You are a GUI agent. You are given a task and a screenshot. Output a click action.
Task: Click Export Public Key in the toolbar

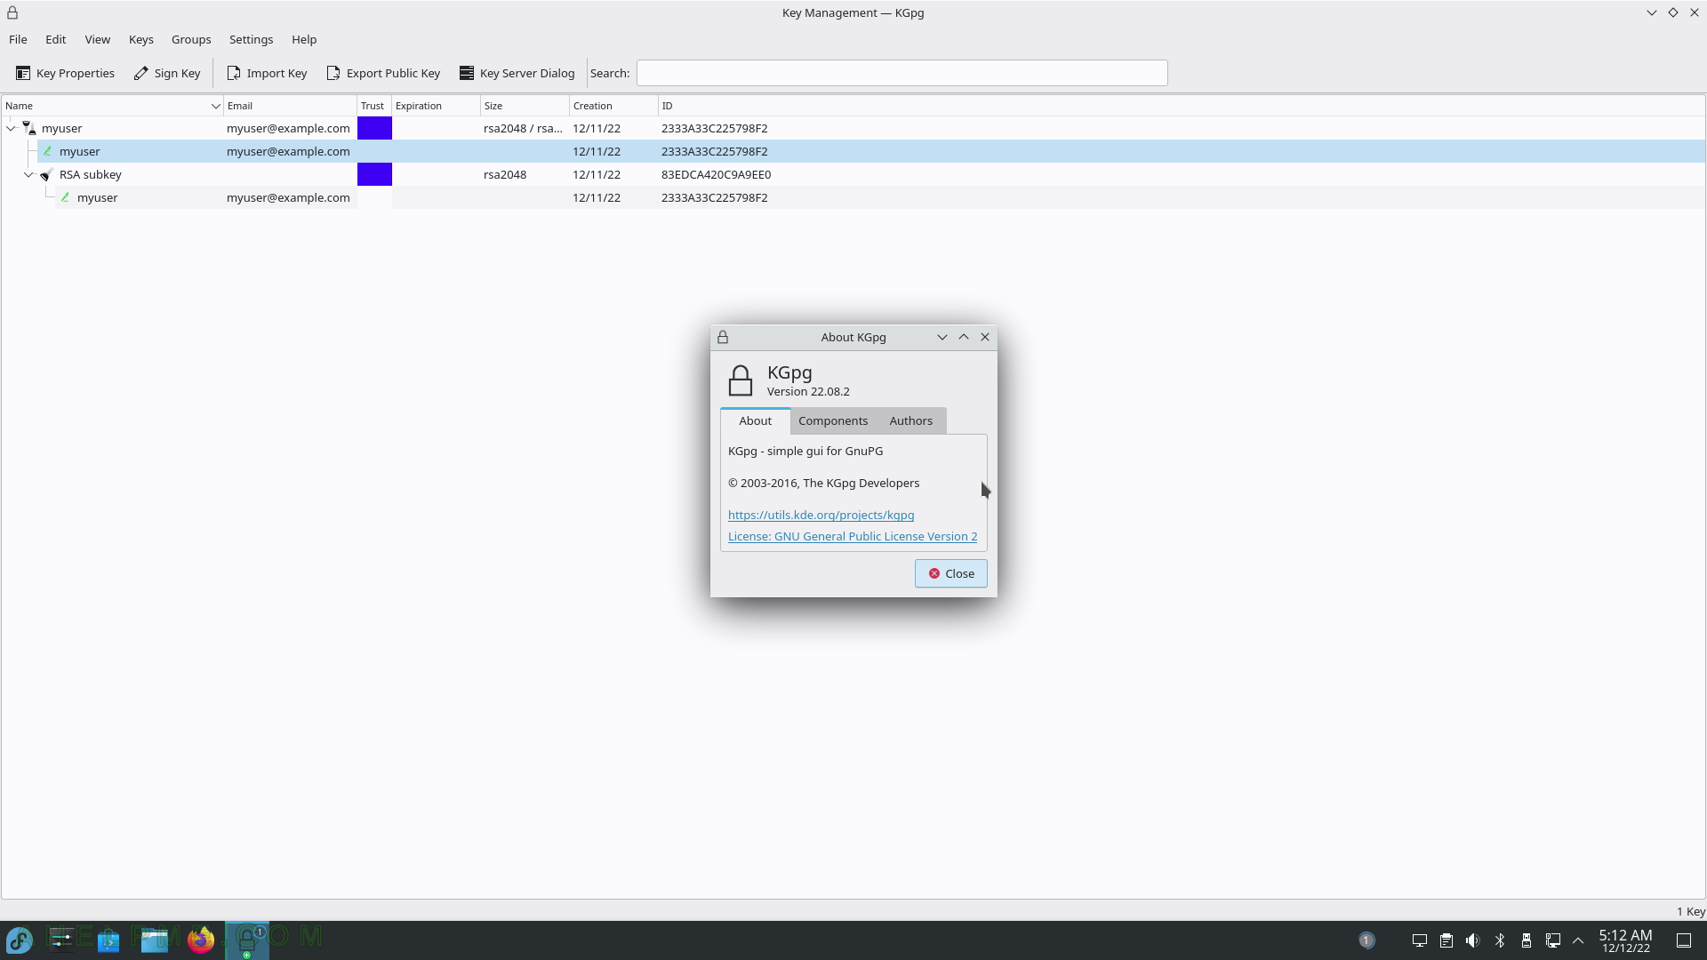click(x=383, y=73)
